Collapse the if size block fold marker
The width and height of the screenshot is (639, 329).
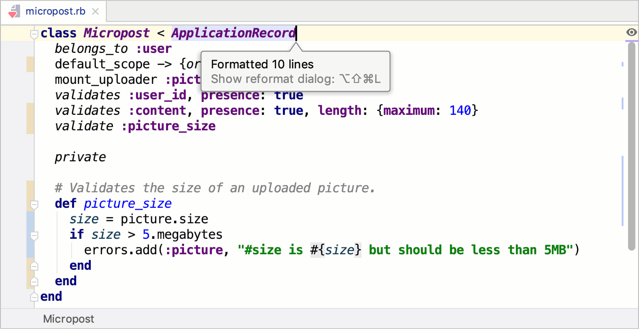coord(33,235)
